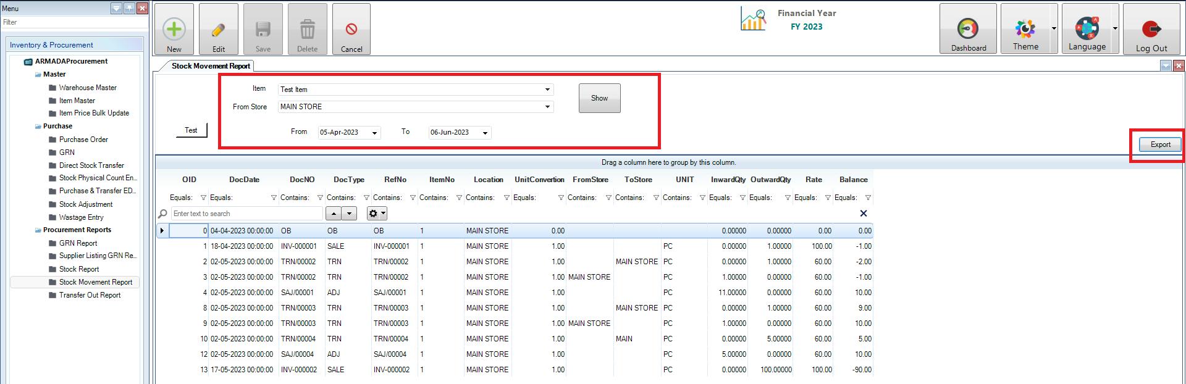Select the Stock Movement Report tab
Screen dimensions: 1186x384
click(x=211, y=66)
